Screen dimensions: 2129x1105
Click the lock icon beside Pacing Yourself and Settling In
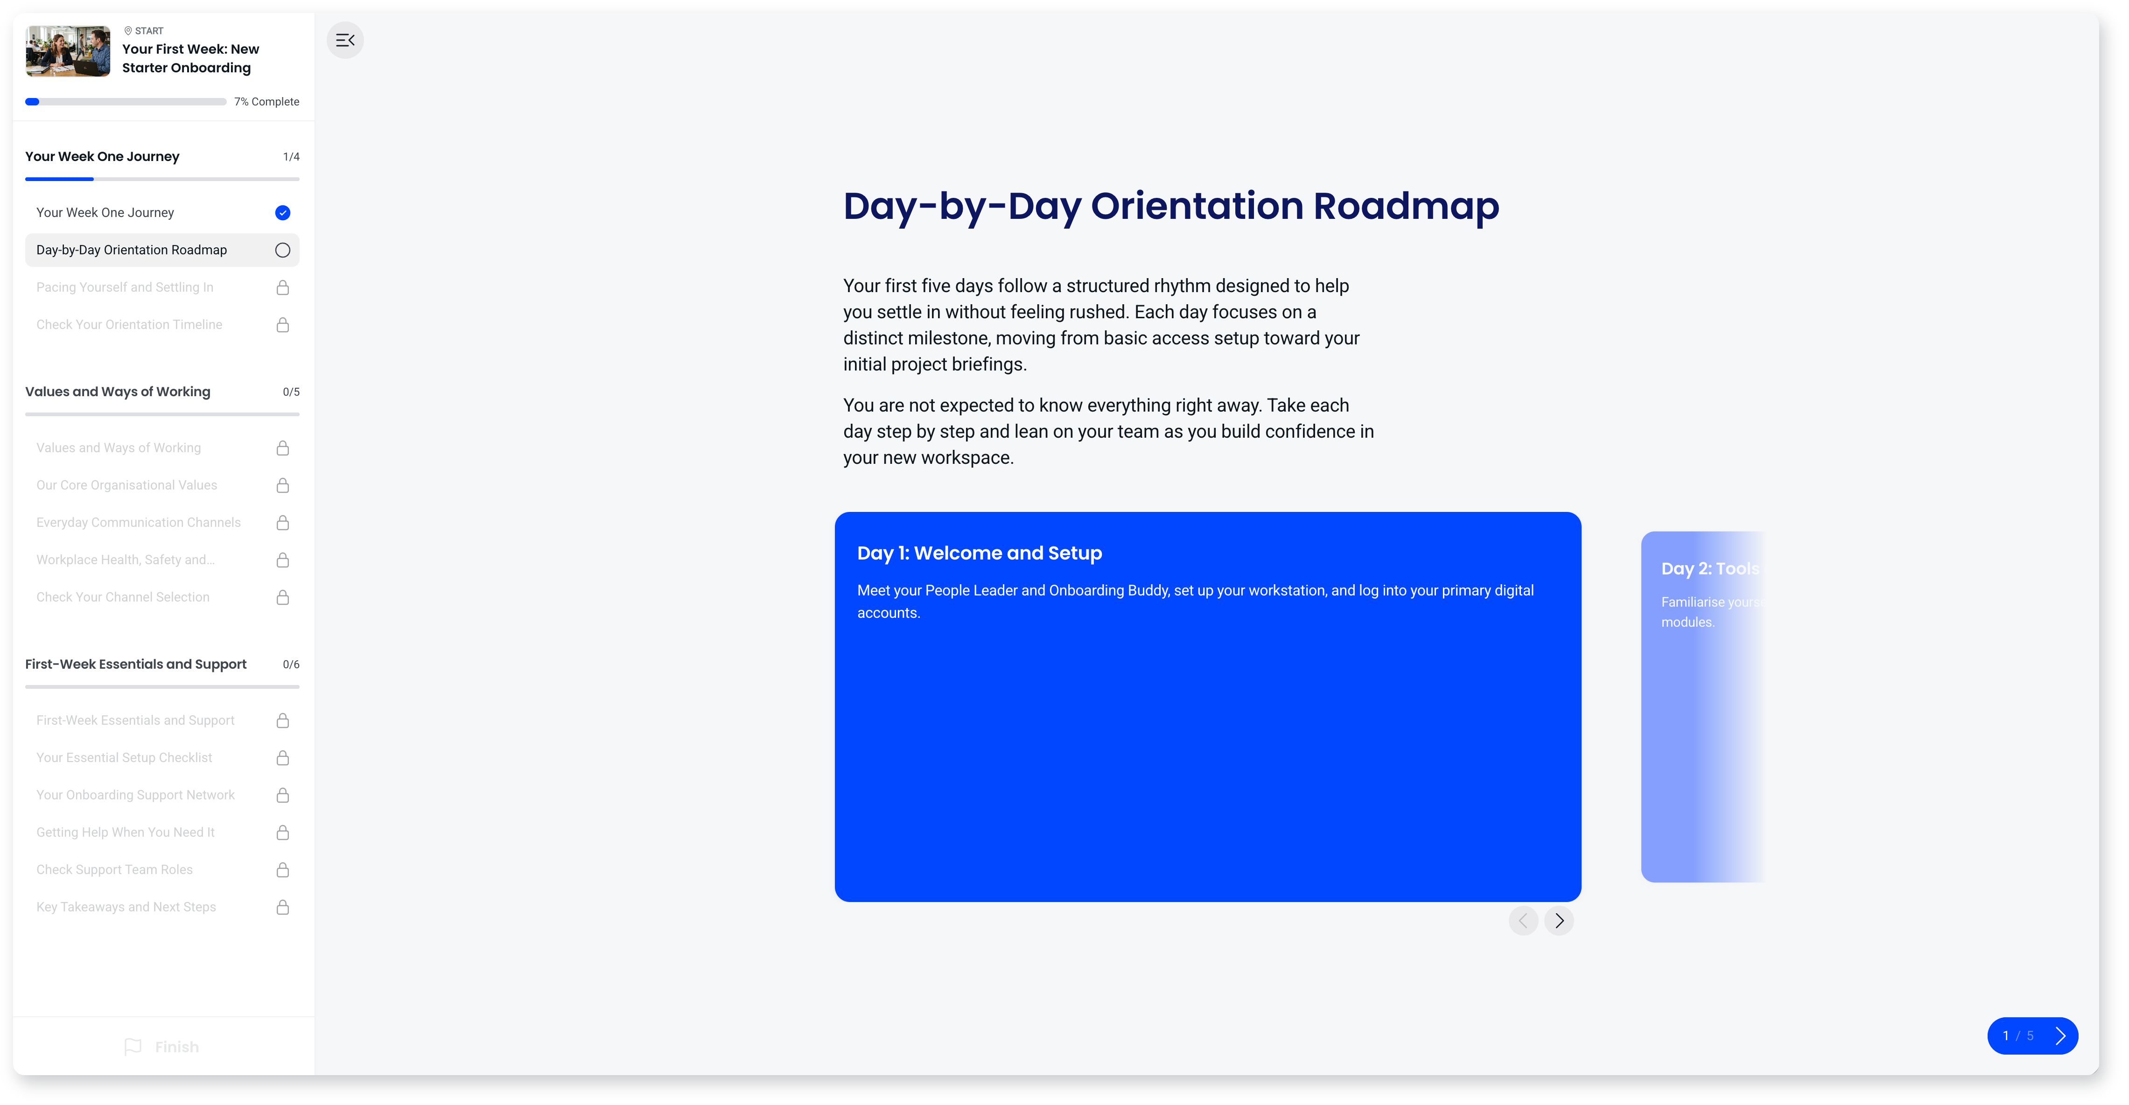point(283,287)
